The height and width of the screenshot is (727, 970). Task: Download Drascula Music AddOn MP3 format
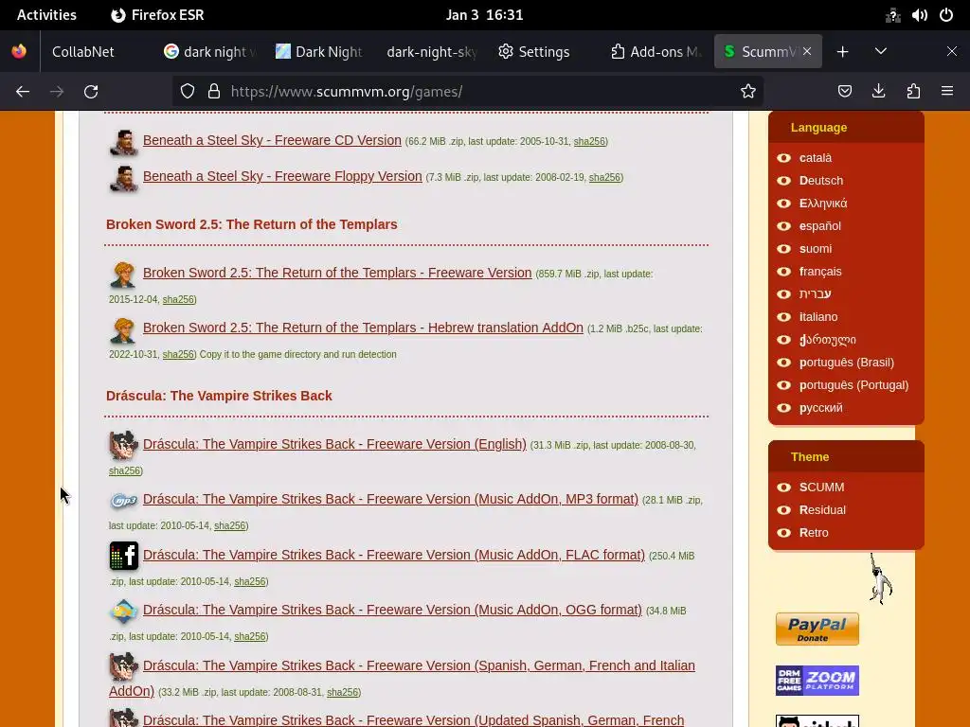(390, 499)
